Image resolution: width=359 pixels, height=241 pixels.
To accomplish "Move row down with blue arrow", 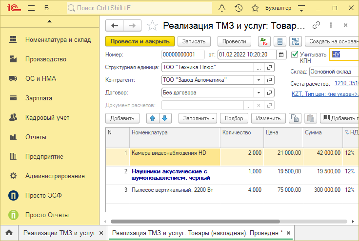I will click(x=164, y=118).
